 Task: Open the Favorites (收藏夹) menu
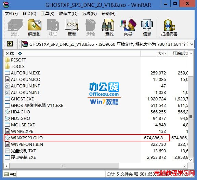[x=68, y=14]
